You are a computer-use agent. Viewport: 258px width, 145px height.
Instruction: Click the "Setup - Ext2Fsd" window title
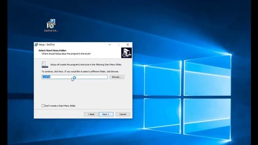pos(46,45)
